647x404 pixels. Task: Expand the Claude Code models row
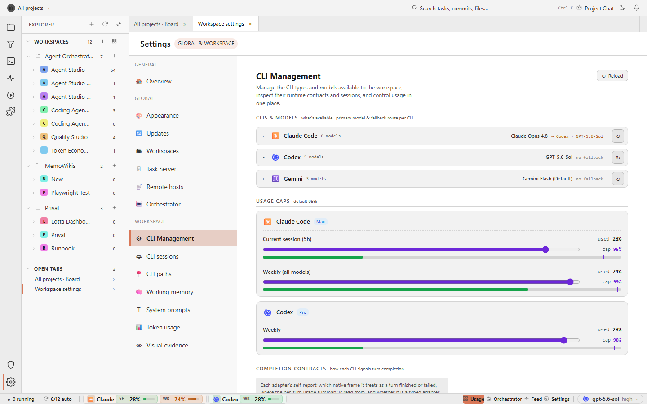264,136
